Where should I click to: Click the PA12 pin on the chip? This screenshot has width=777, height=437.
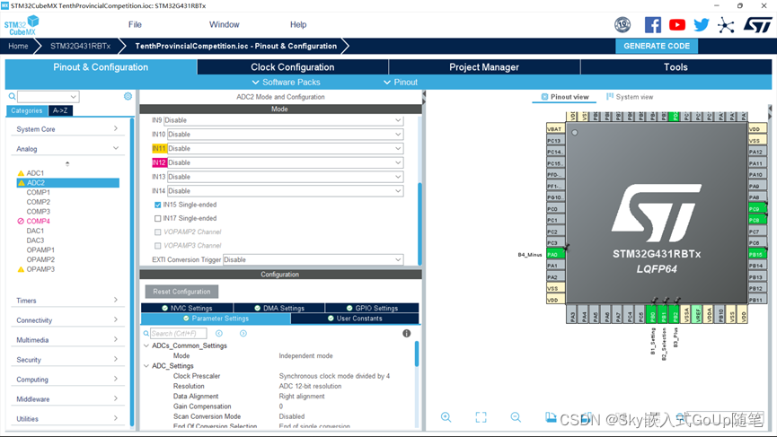(x=757, y=152)
